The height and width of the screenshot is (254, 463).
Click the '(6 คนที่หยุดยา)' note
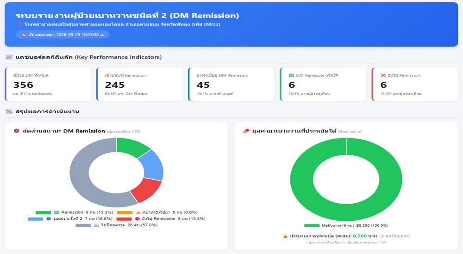point(395,236)
